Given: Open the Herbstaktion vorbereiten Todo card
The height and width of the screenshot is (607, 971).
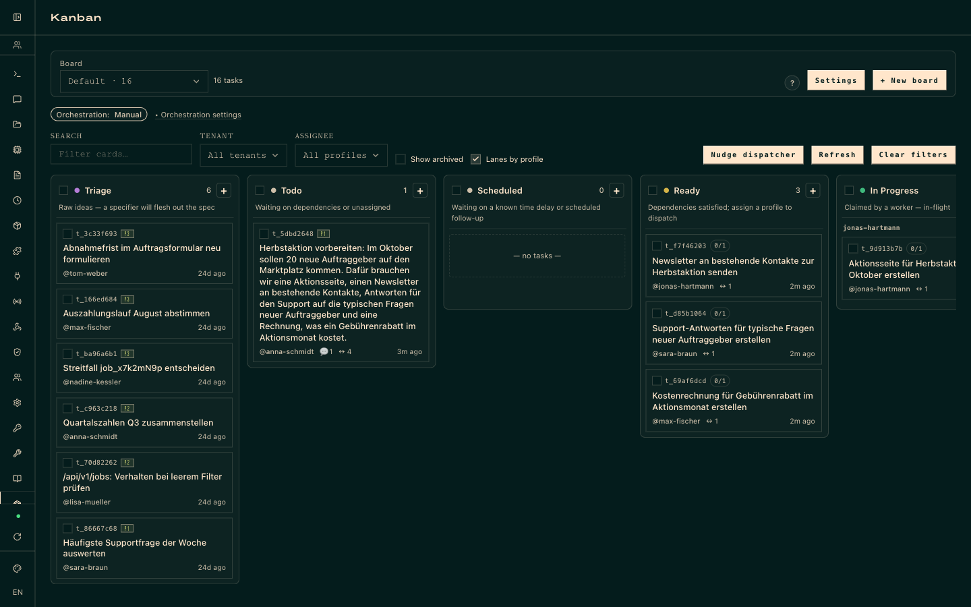Looking at the screenshot, I should pyautogui.click(x=341, y=293).
